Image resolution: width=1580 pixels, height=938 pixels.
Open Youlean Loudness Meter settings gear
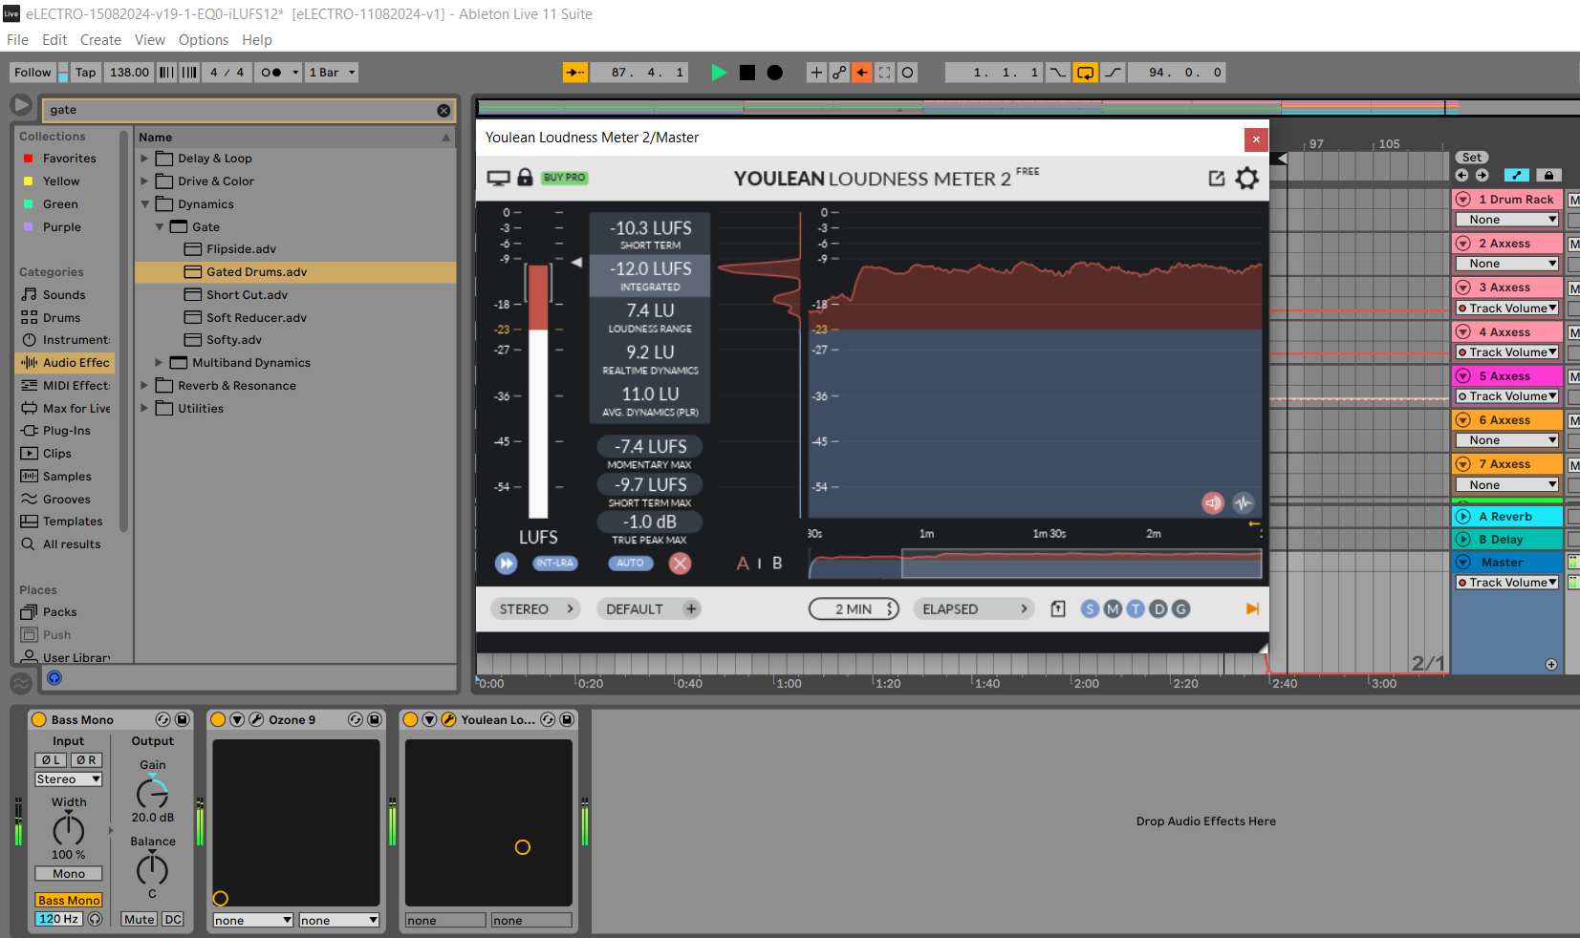click(1247, 179)
